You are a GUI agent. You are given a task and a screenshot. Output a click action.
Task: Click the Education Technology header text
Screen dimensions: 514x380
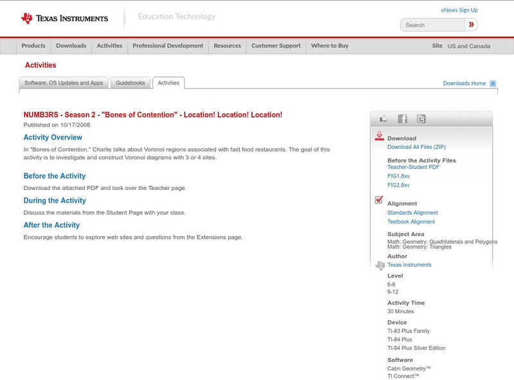click(177, 17)
